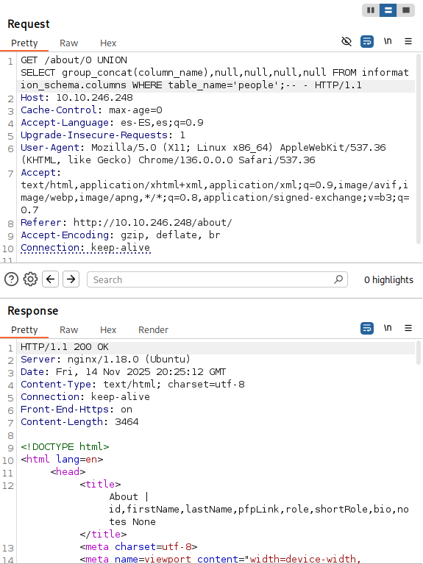The height and width of the screenshot is (564, 423).
Task: Click the Accept-Language header name
Action: pos(65,123)
